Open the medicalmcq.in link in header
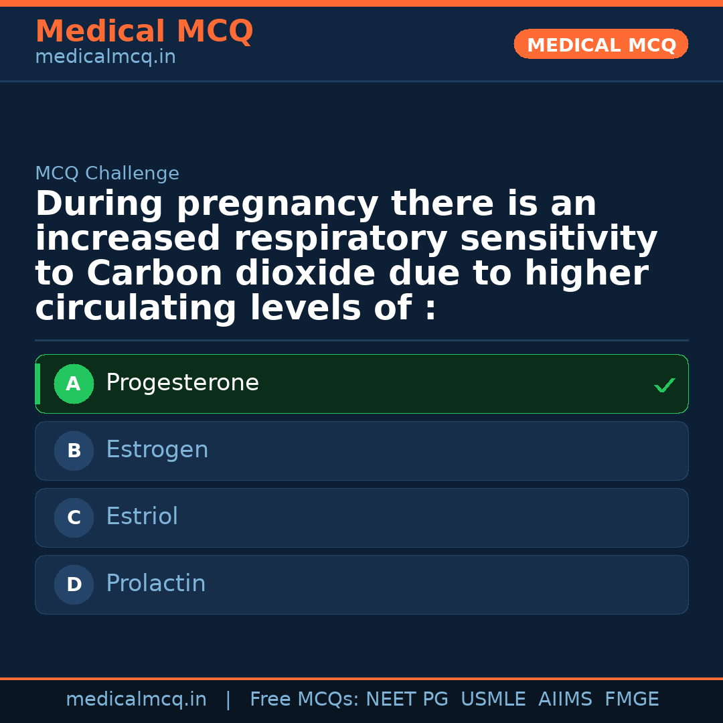Image resolution: width=723 pixels, height=723 pixels. [105, 58]
